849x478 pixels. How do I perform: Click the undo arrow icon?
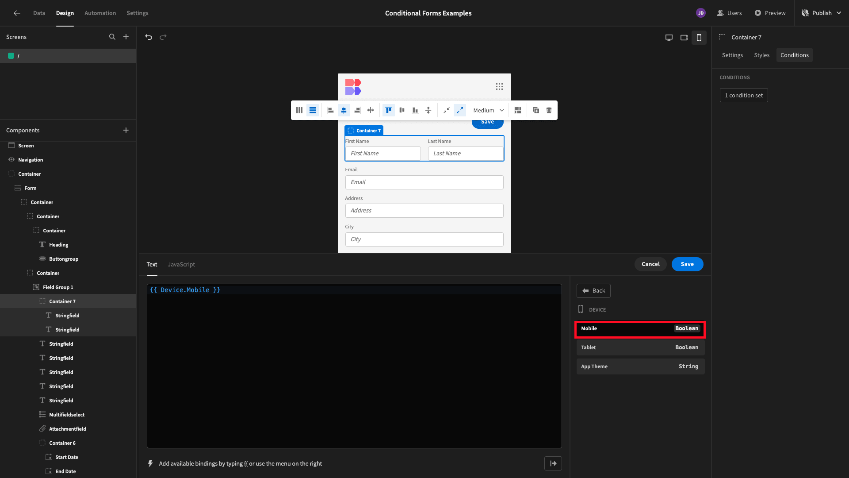coord(149,37)
